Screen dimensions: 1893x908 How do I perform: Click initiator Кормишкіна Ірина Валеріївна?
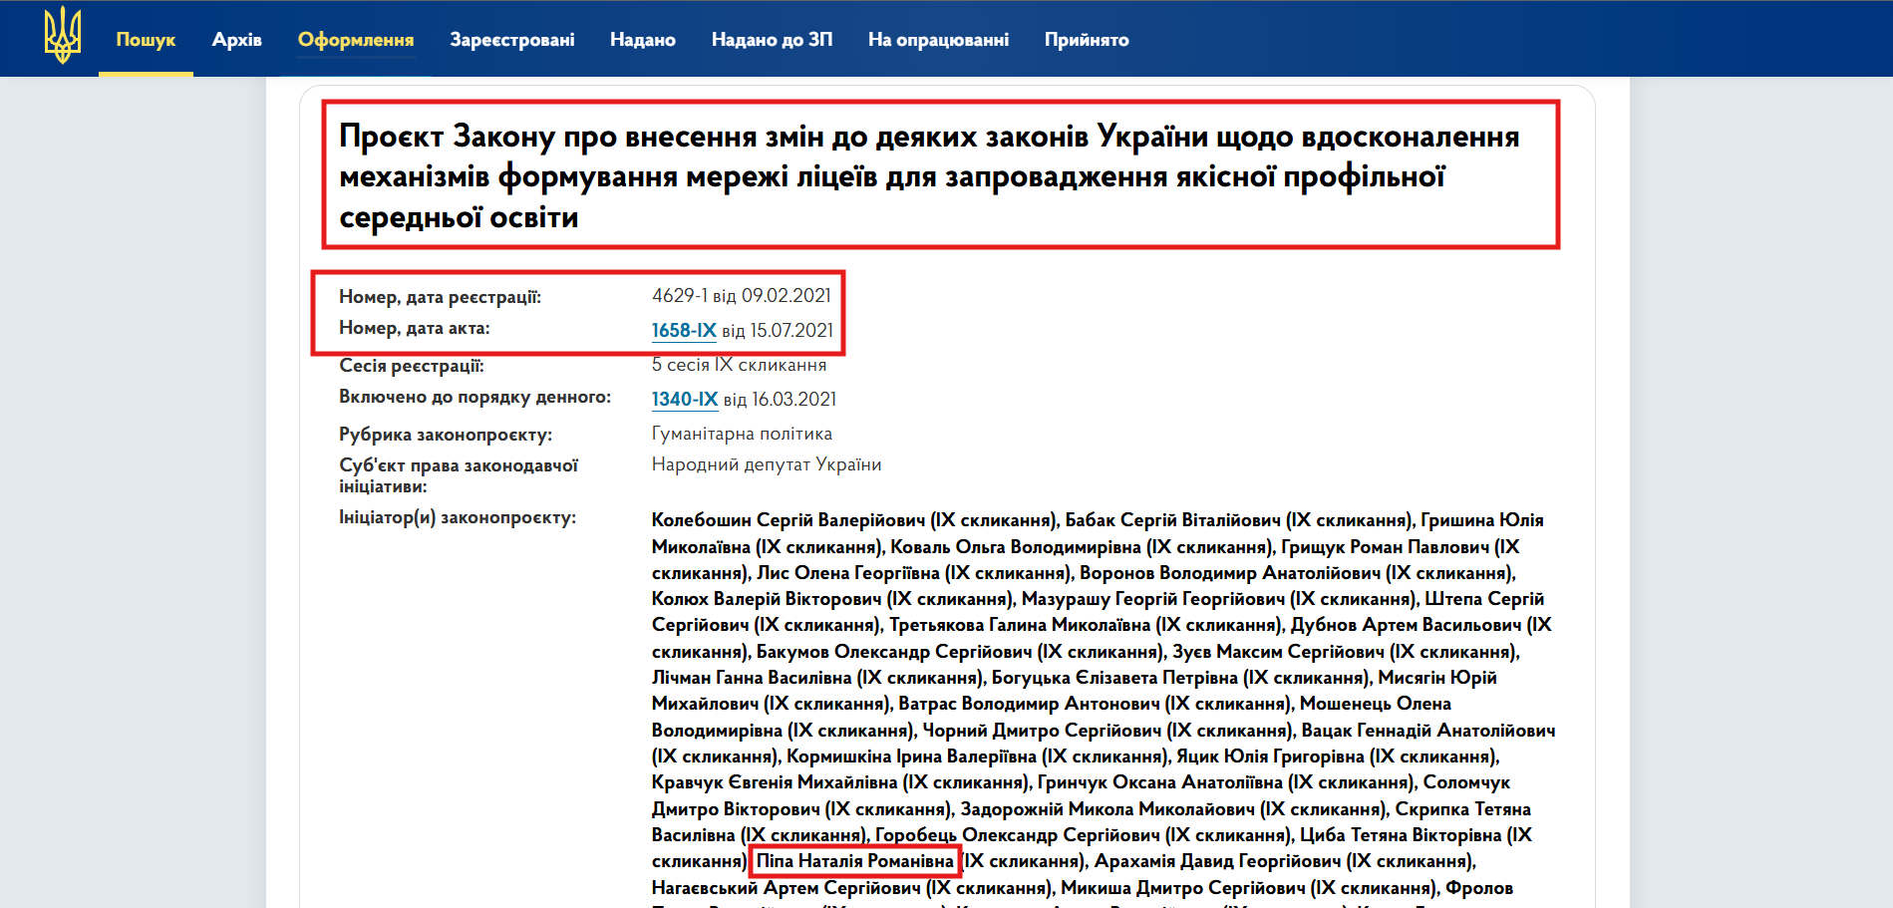[x=912, y=757]
